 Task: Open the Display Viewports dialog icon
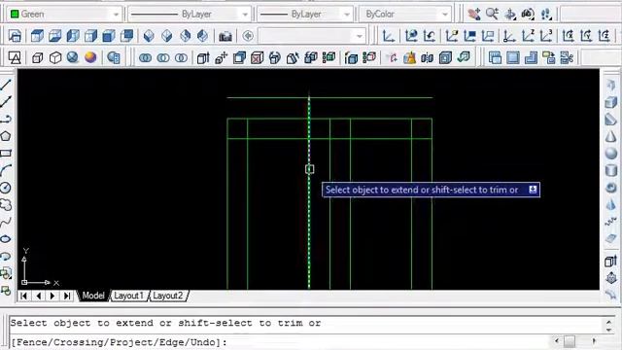(x=495, y=58)
